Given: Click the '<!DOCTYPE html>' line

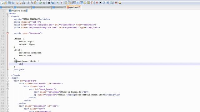Looking at the screenshot, I should click(x=18, y=11).
